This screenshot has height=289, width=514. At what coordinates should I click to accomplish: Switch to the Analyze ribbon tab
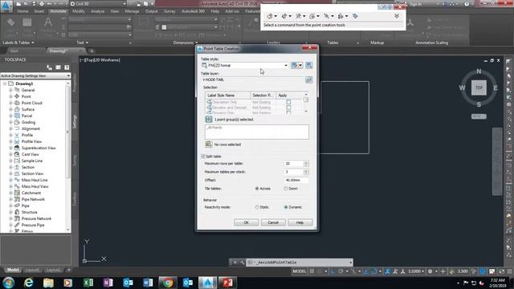[97, 11]
